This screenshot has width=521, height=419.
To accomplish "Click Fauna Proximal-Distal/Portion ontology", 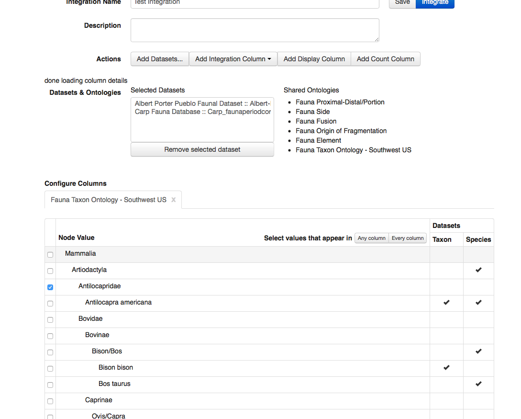I will coord(340,102).
